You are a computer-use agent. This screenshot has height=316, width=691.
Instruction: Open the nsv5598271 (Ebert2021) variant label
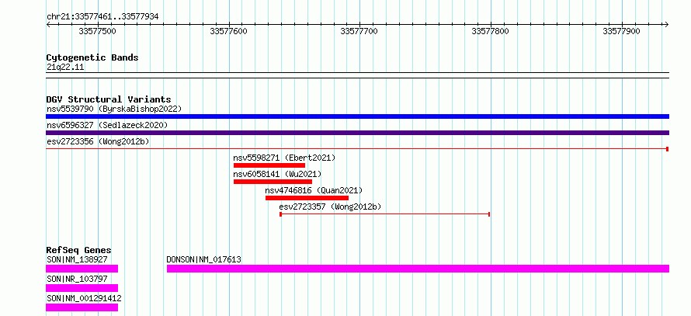(284, 158)
